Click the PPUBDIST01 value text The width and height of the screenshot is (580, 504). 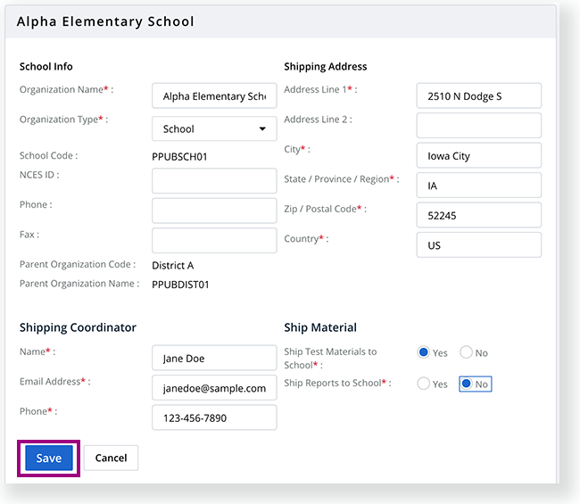(x=180, y=285)
